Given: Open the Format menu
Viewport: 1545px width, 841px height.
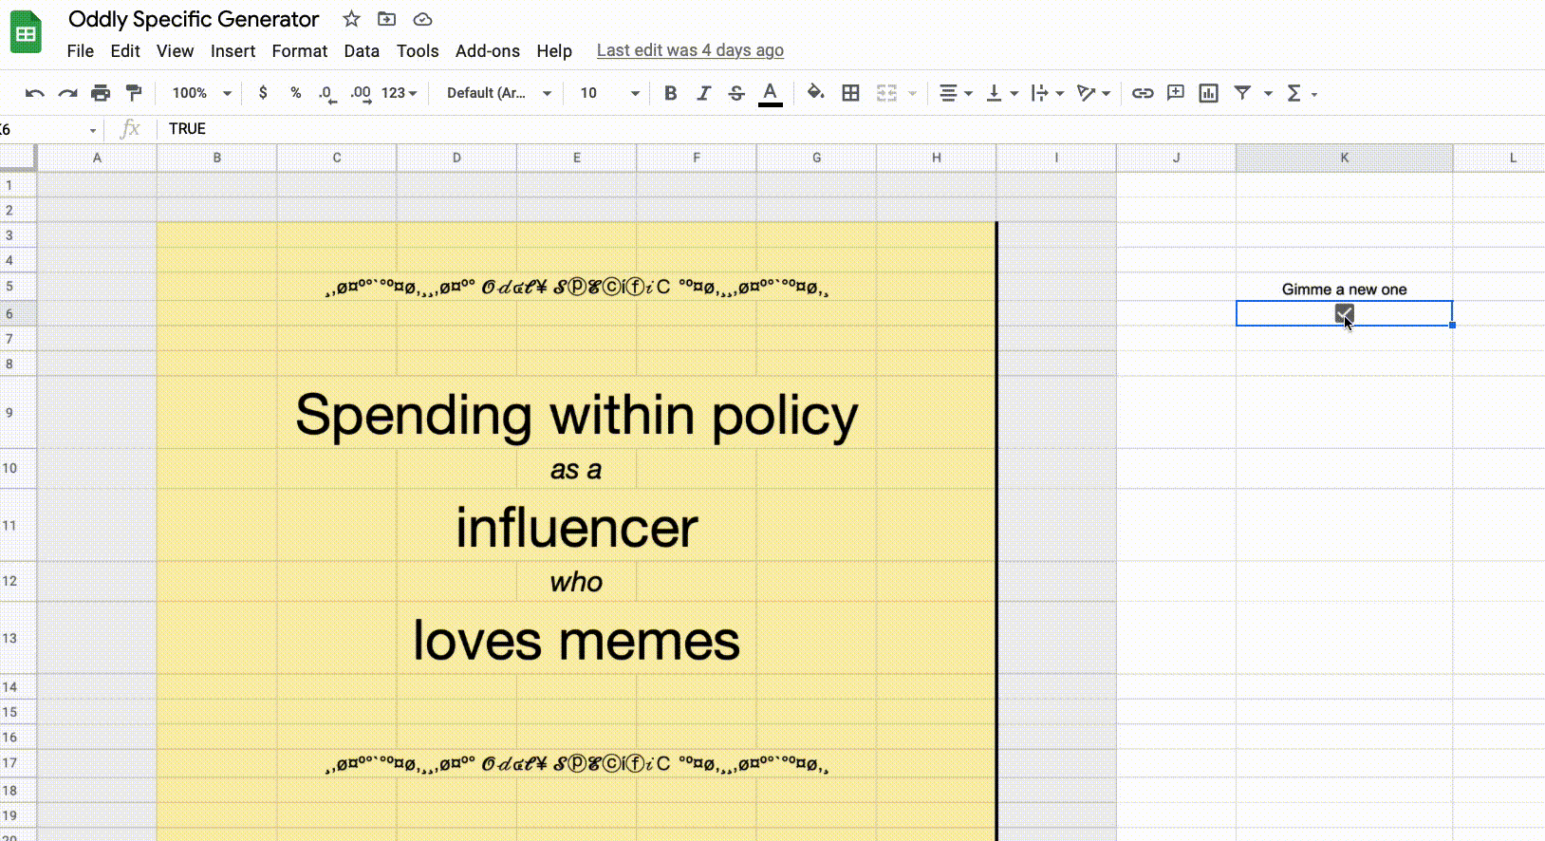Looking at the screenshot, I should coord(300,51).
